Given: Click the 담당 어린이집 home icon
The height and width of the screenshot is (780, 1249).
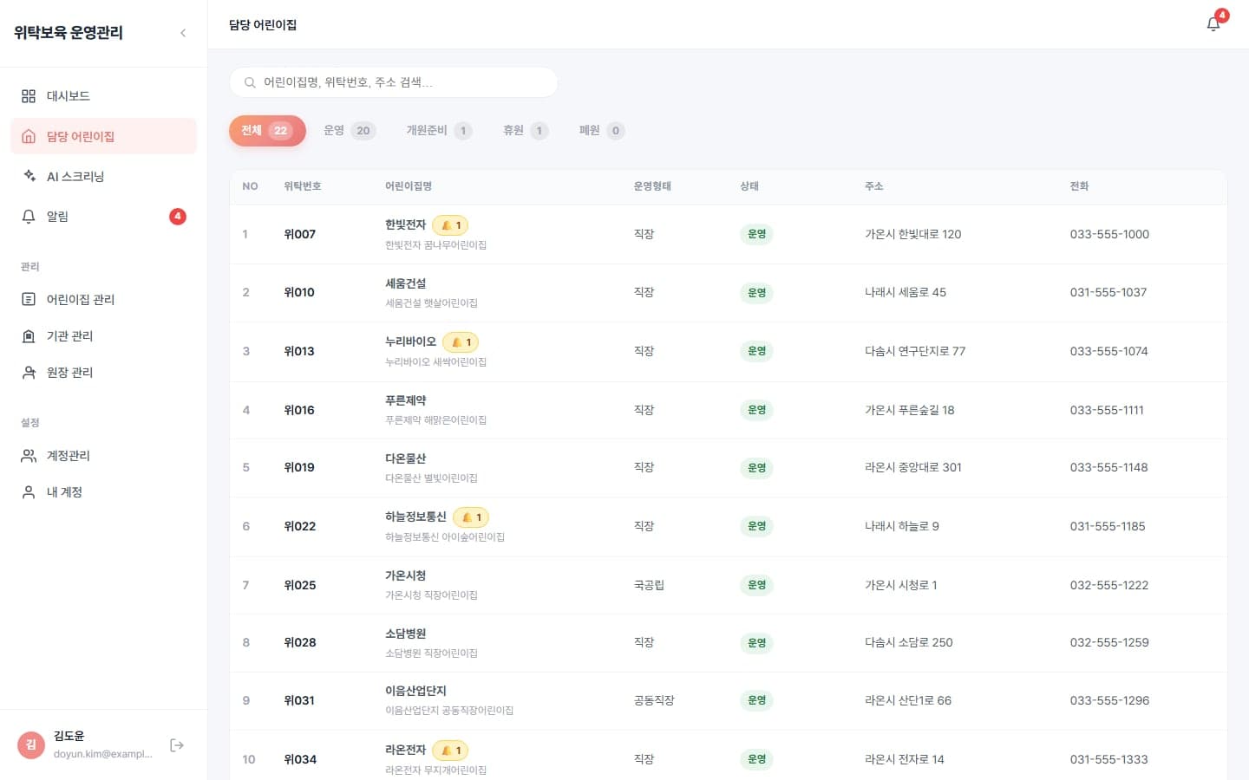Looking at the screenshot, I should (29, 136).
